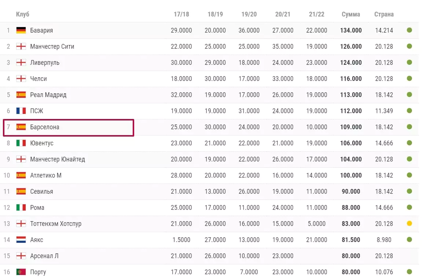Open the Барселона club link
The width and height of the screenshot is (423, 279).
point(45,127)
